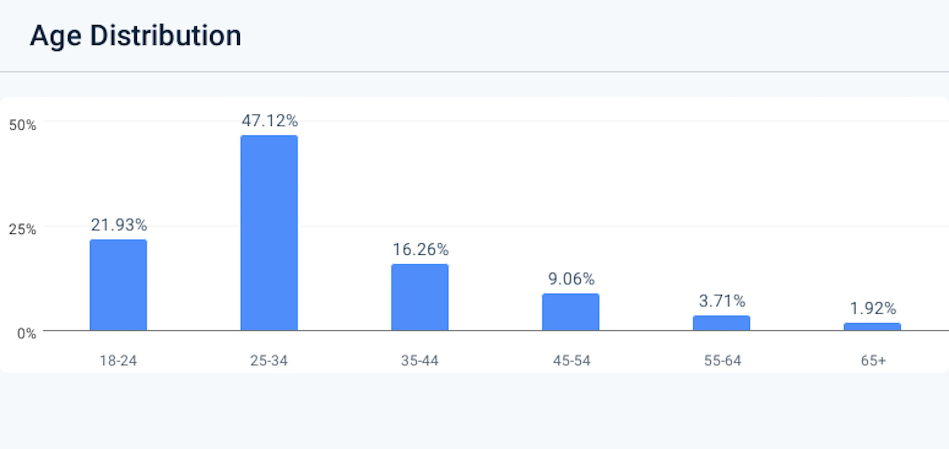Click the 18-24 age group bar
Viewport: 949px width, 449px height.
118,285
